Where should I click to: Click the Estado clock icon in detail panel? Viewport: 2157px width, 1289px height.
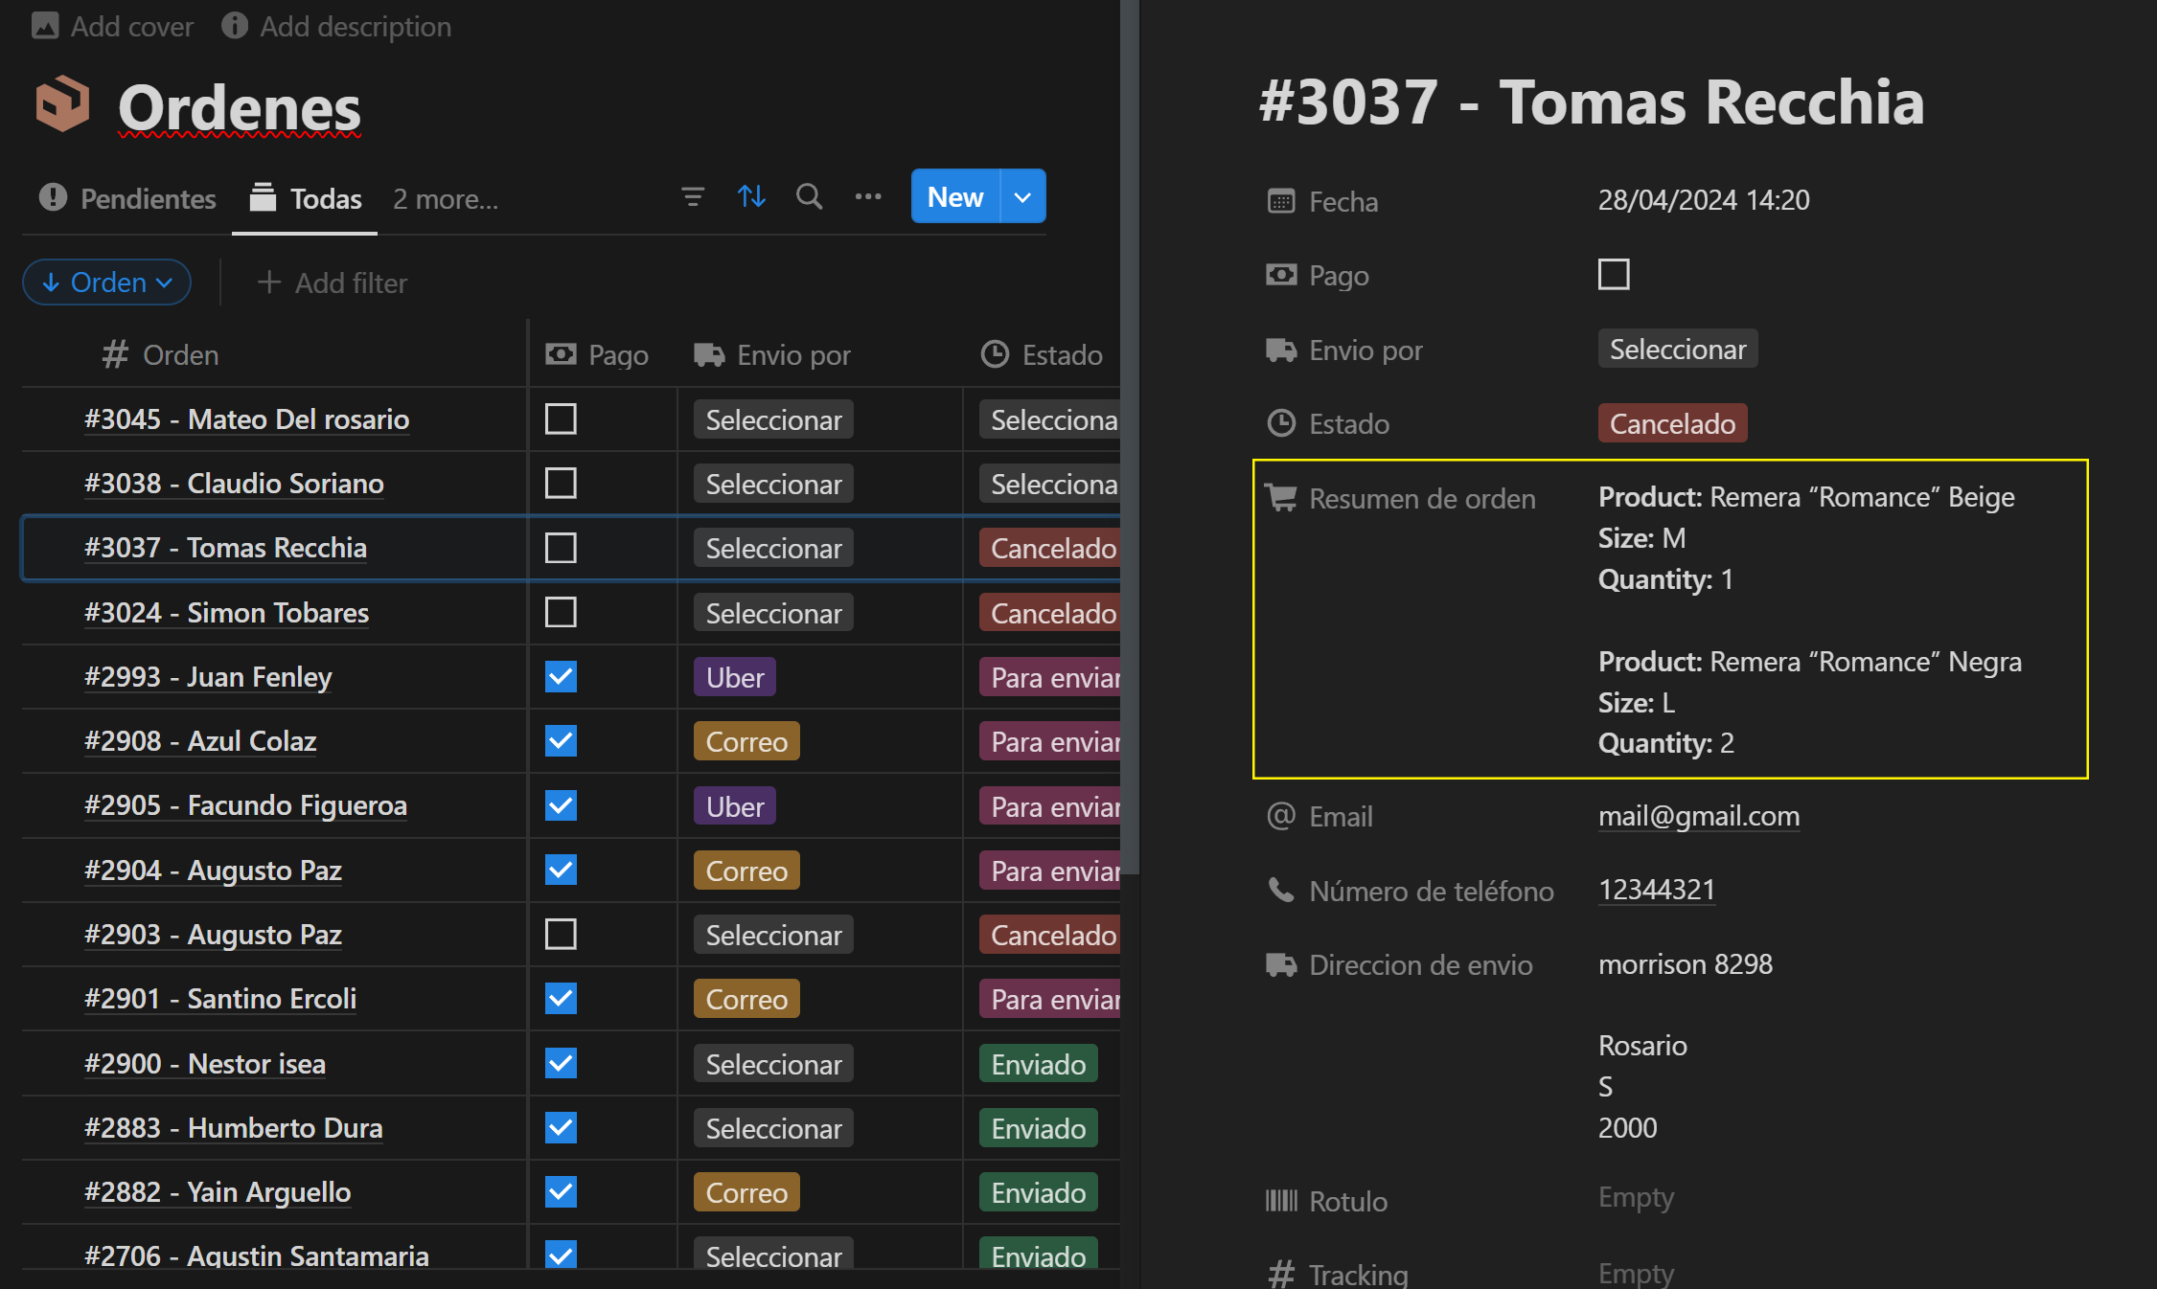[1281, 423]
